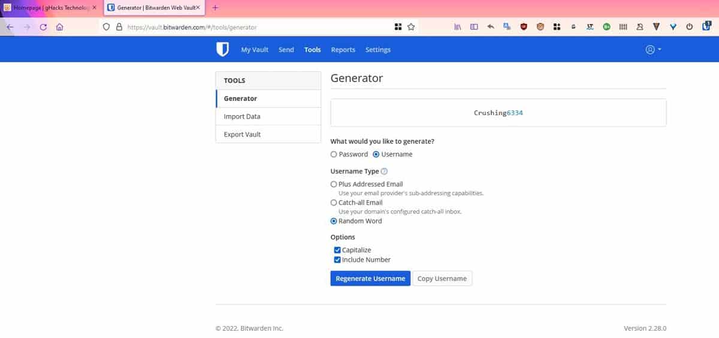
Task: Expand the account menu dropdown arrow
Action: 659,50
